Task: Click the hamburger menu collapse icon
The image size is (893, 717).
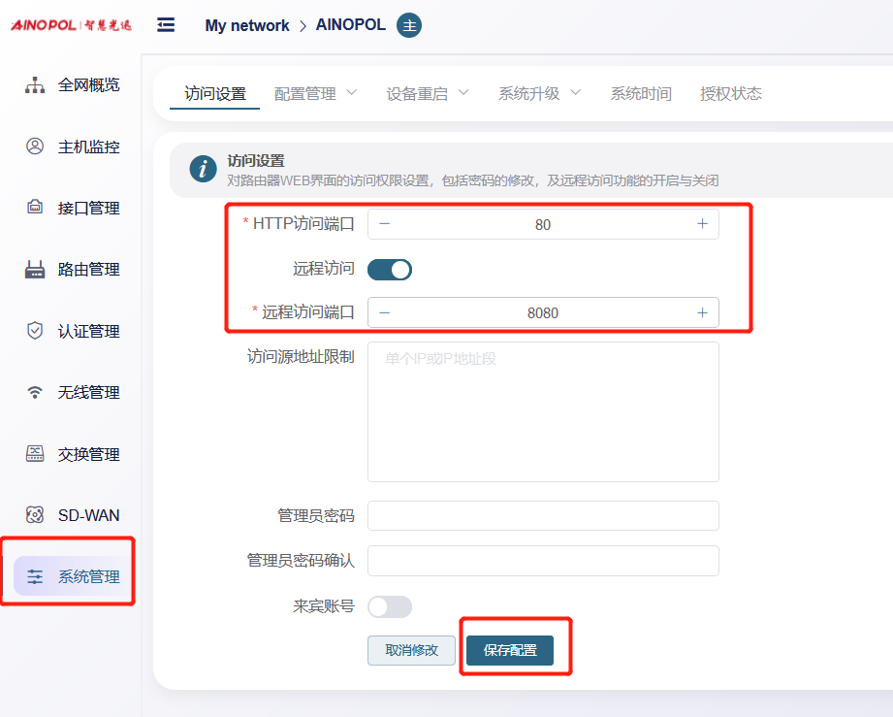Action: pyautogui.click(x=166, y=25)
